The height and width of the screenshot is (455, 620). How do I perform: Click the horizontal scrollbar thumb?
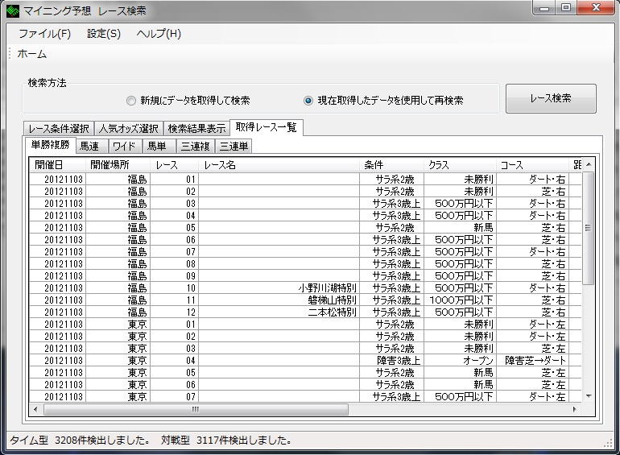click(196, 410)
